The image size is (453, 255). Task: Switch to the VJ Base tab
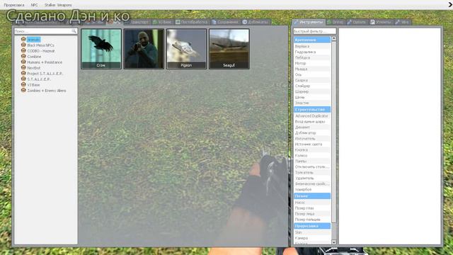(162, 22)
